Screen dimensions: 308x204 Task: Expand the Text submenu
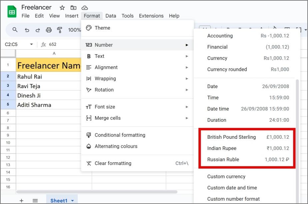(137, 56)
